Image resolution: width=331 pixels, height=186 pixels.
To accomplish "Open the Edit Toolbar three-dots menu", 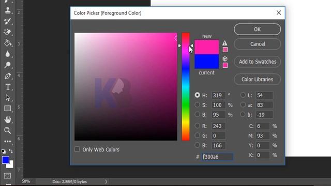I will tap(8, 142).
